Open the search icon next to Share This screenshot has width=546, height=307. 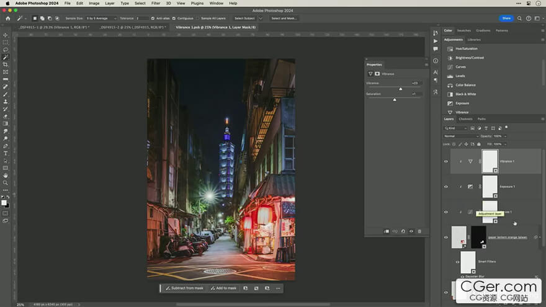click(520, 19)
